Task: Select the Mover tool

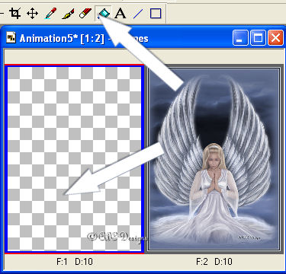Action: pos(32,13)
